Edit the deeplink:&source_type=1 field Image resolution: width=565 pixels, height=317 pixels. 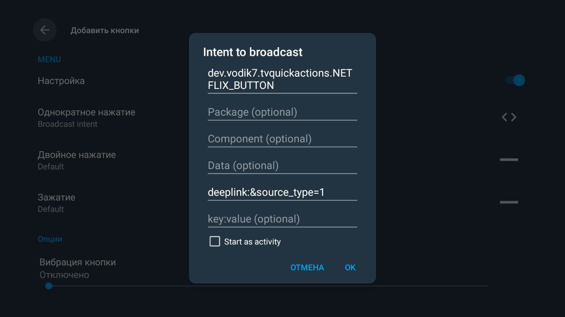[282, 192]
